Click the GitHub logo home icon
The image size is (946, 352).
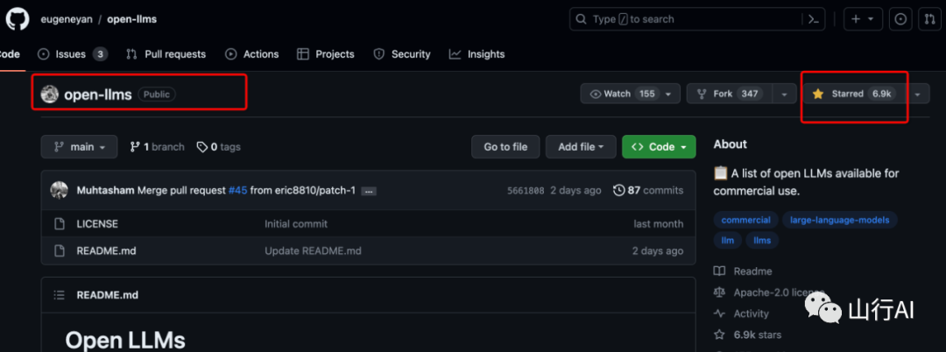(17, 19)
